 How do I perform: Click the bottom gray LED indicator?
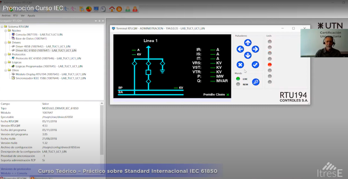click(269, 82)
